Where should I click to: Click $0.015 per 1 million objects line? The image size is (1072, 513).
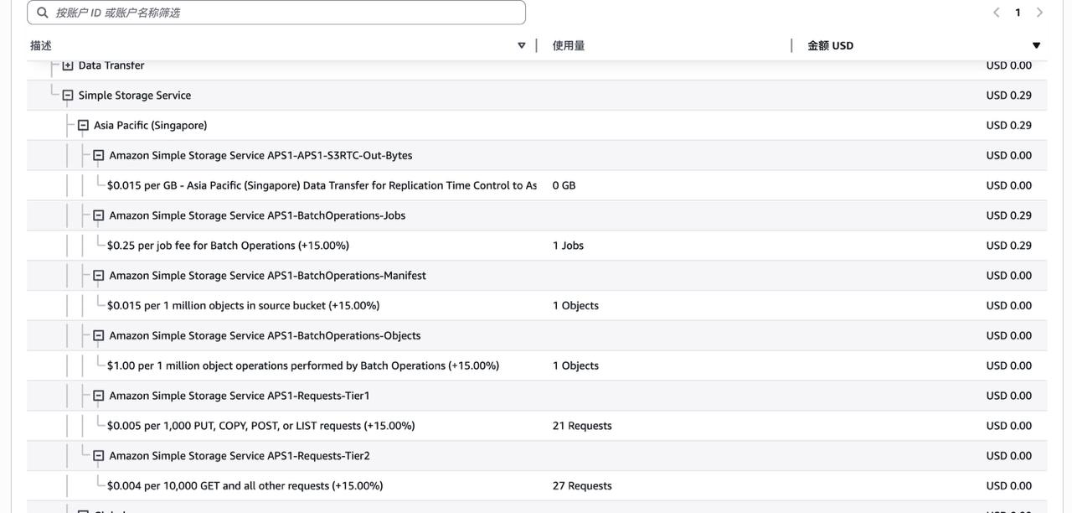click(243, 306)
